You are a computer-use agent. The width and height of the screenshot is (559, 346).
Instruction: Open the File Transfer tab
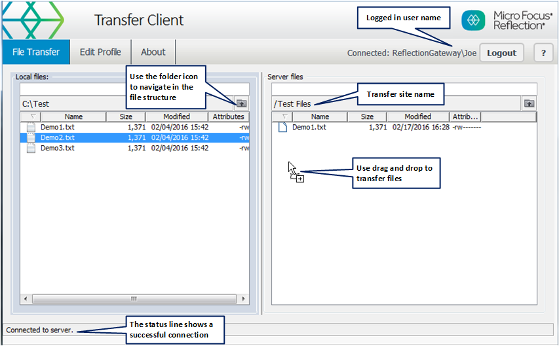[36, 52]
